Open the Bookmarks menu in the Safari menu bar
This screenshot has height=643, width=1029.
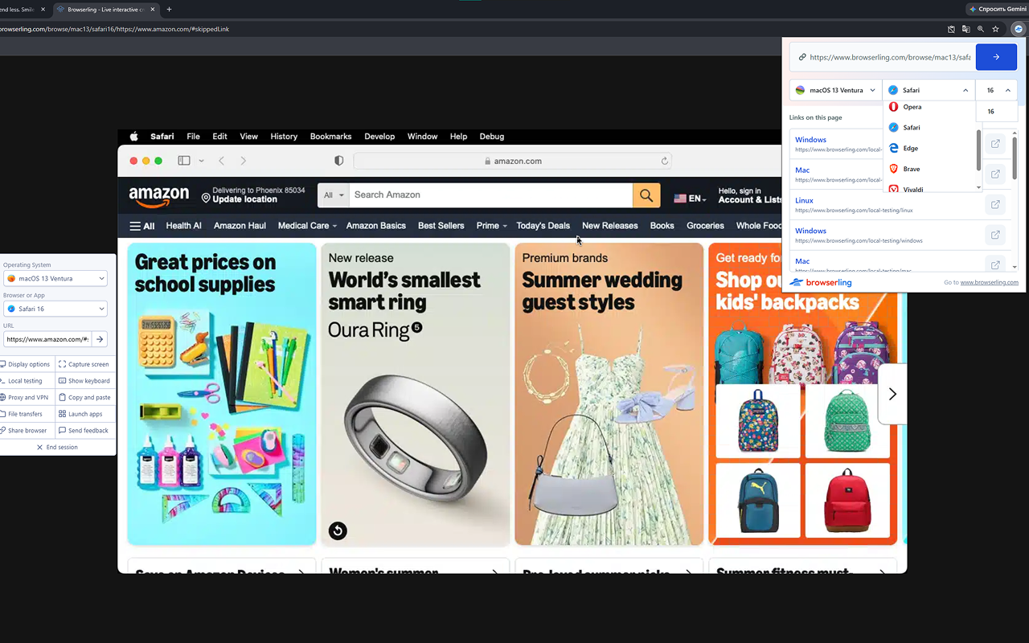coord(331,137)
